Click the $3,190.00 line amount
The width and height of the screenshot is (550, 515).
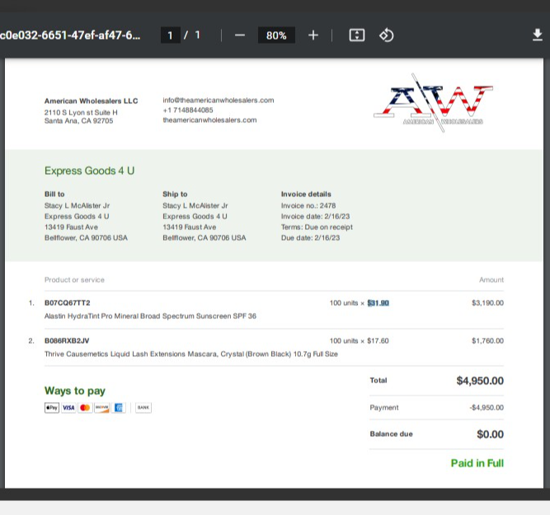487,303
